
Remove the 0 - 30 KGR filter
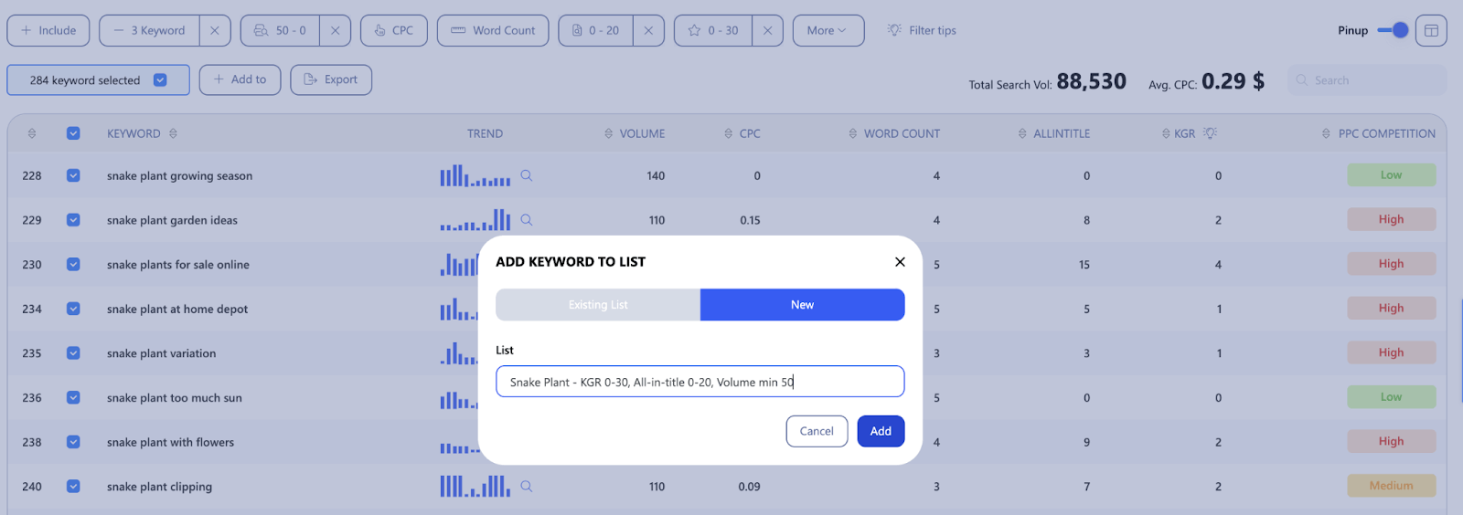[x=767, y=30]
